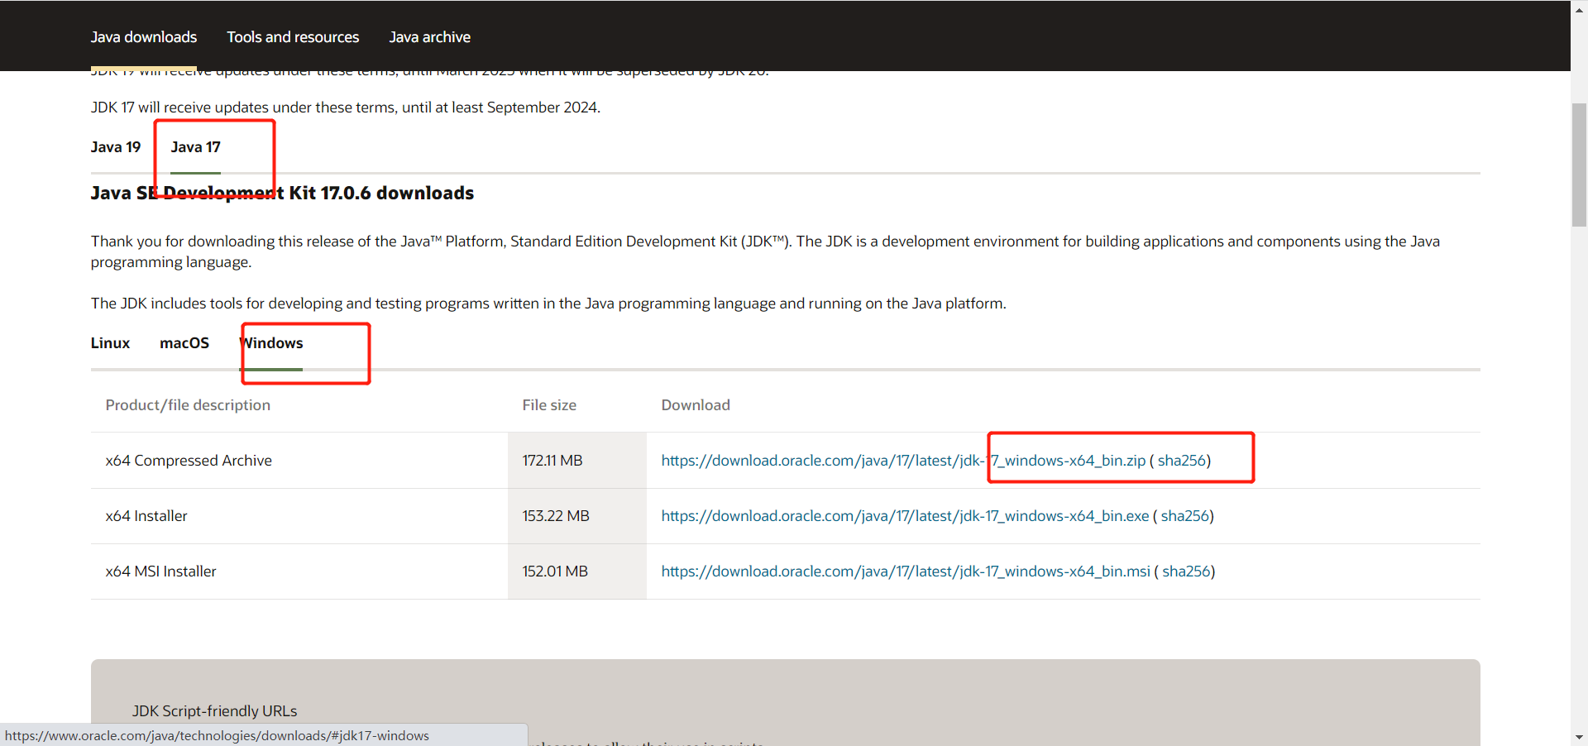This screenshot has width=1588, height=746.
Task: Click the Product/file description column header
Action: pyautogui.click(x=188, y=405)
